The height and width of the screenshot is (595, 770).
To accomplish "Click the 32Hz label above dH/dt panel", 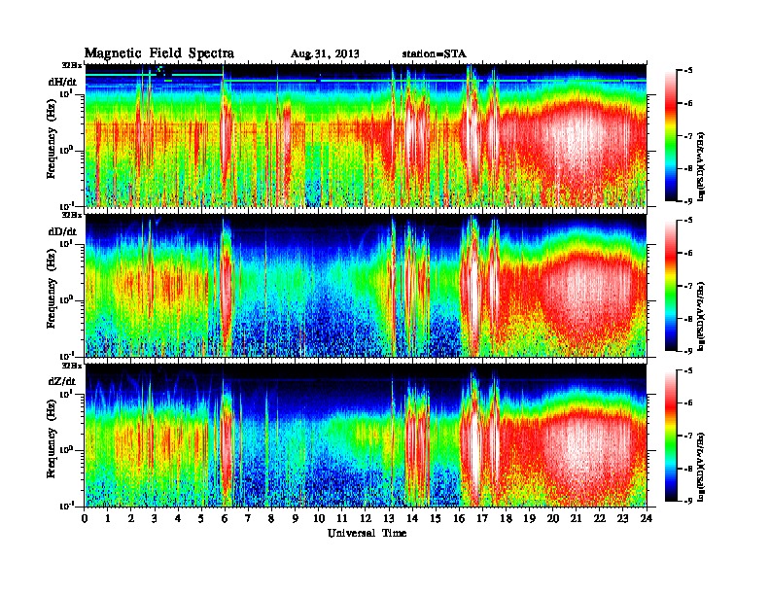I will click(x=72, y=65).
